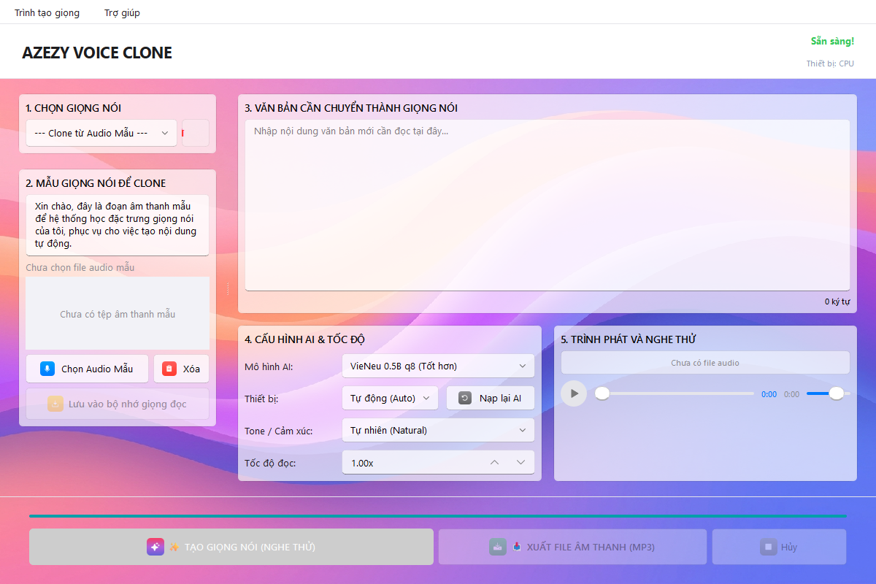Screen dimensions: 876x584
Task: Click the microphone icon on Chọn Audio Mẫu
Action: (x=47, y=369)
